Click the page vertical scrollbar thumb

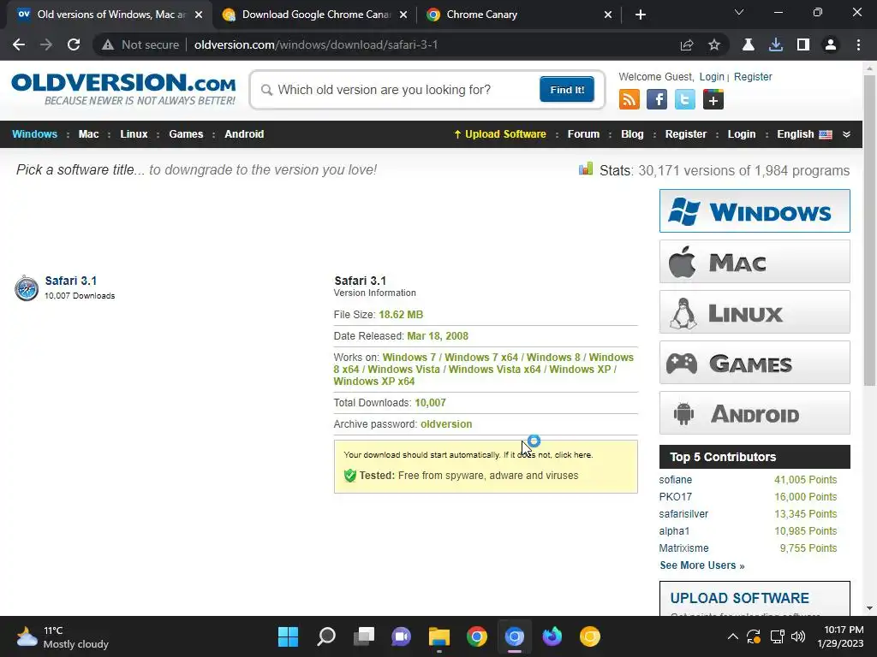pos(869,229)
